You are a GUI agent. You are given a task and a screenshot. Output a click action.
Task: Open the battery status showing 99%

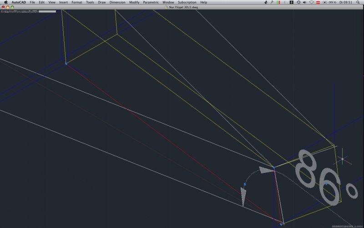[x=329, y=2]
